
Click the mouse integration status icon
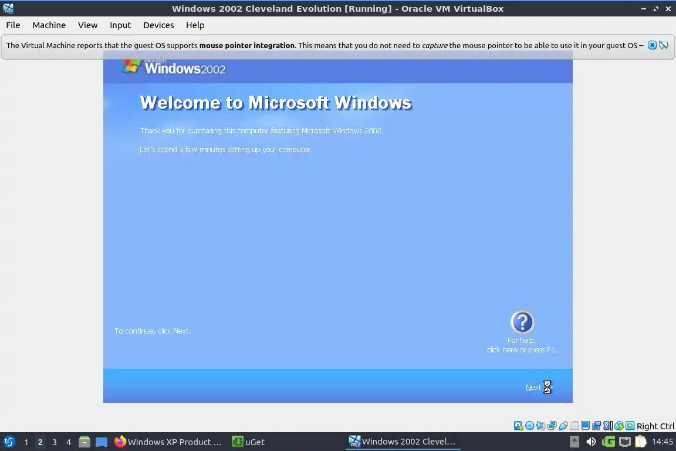619,426
